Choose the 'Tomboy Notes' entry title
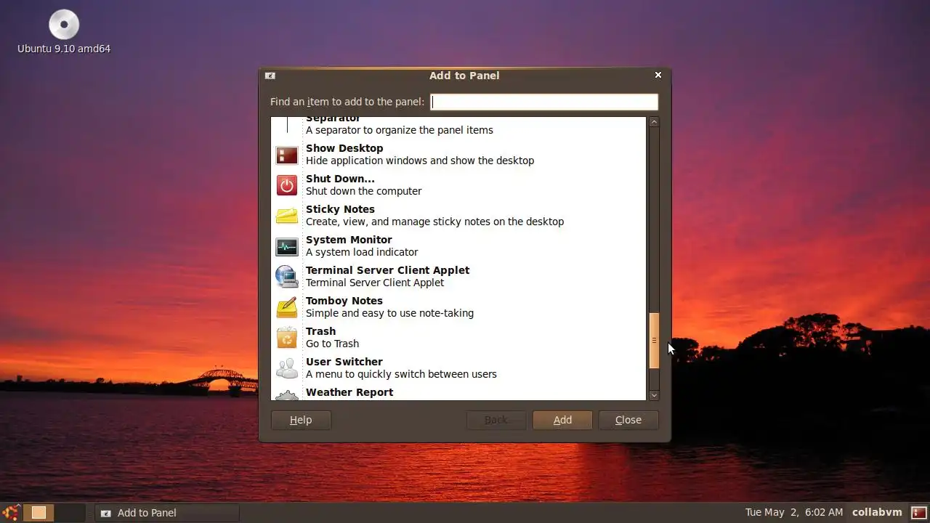 click(x=344, y=301)
